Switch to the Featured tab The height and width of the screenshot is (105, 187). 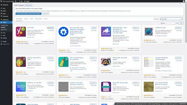pyautogui.click(x=26, y=19)
